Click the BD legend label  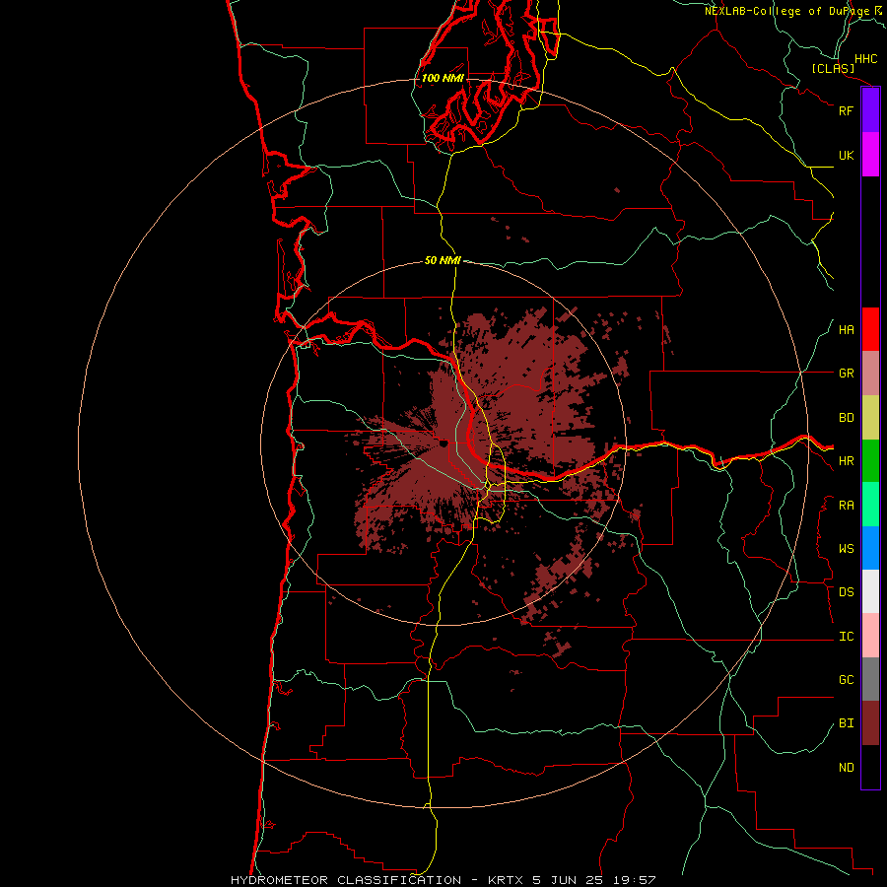847,418
